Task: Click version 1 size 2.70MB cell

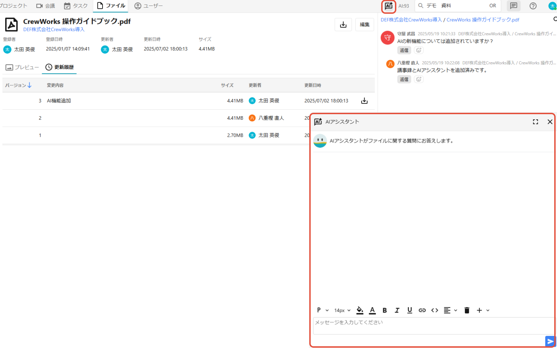Action: point(235,135)
